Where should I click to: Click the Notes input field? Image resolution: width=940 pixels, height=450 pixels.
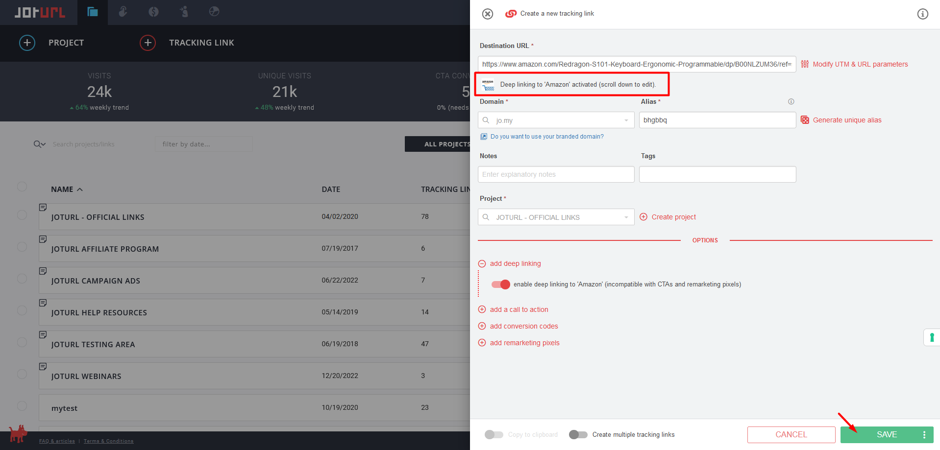click(x=556, y=174)
